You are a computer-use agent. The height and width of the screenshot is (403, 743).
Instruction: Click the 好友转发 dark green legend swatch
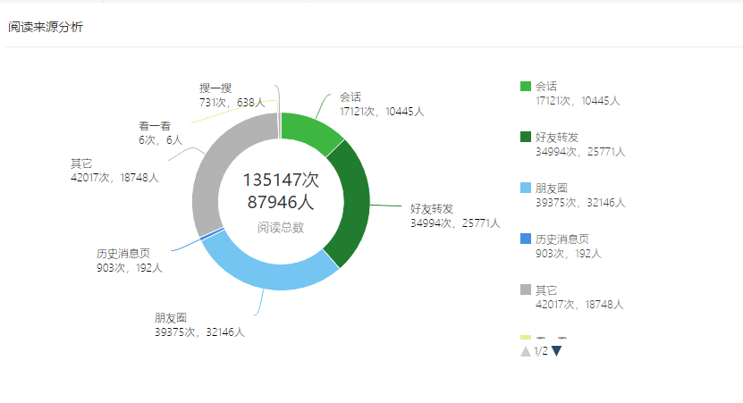pyautogui.click(x=526, y=137)
